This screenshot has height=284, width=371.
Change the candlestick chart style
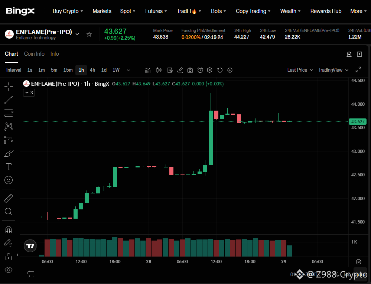pos(159,70)
